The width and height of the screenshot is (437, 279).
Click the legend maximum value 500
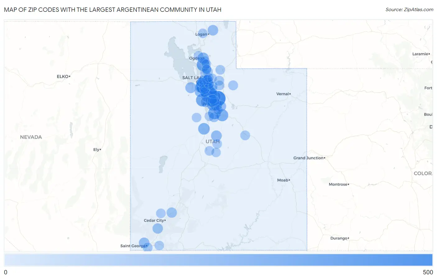point(428,272)
